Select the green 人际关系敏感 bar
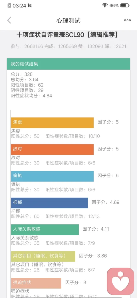The width and height of the screenshot is (137, 298). click(x=45, y=230)
